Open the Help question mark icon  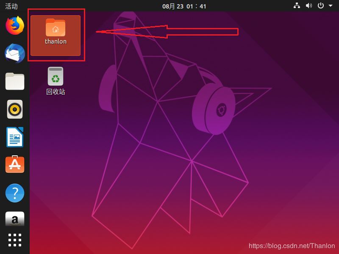pyautogui.click(x=15, y=193)
